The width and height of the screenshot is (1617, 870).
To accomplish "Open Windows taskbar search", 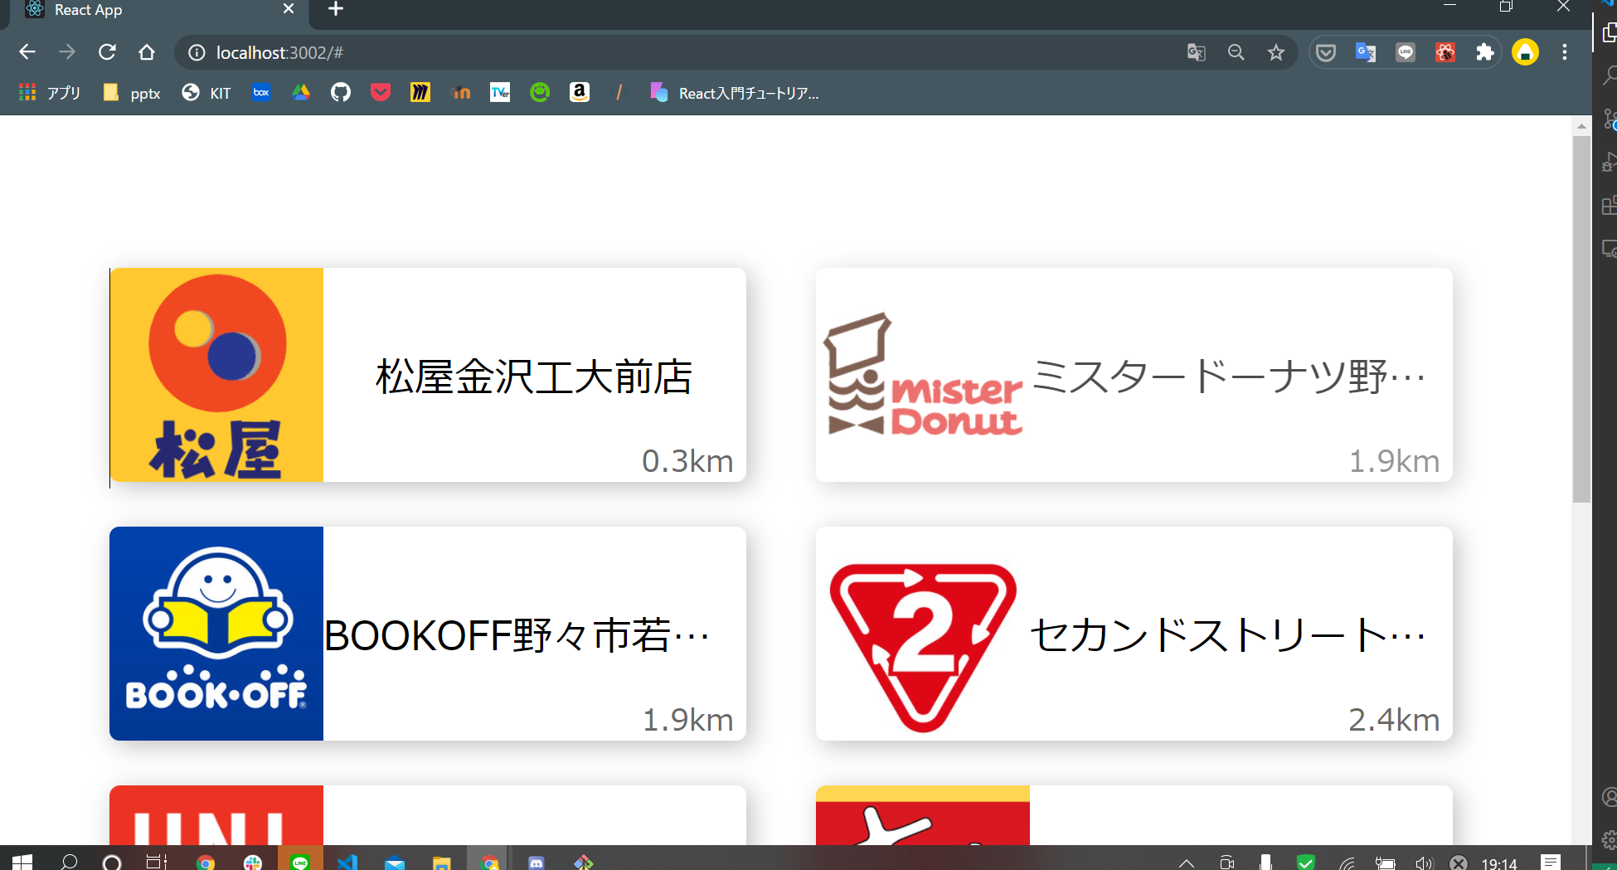I will [x=70, y=863].
